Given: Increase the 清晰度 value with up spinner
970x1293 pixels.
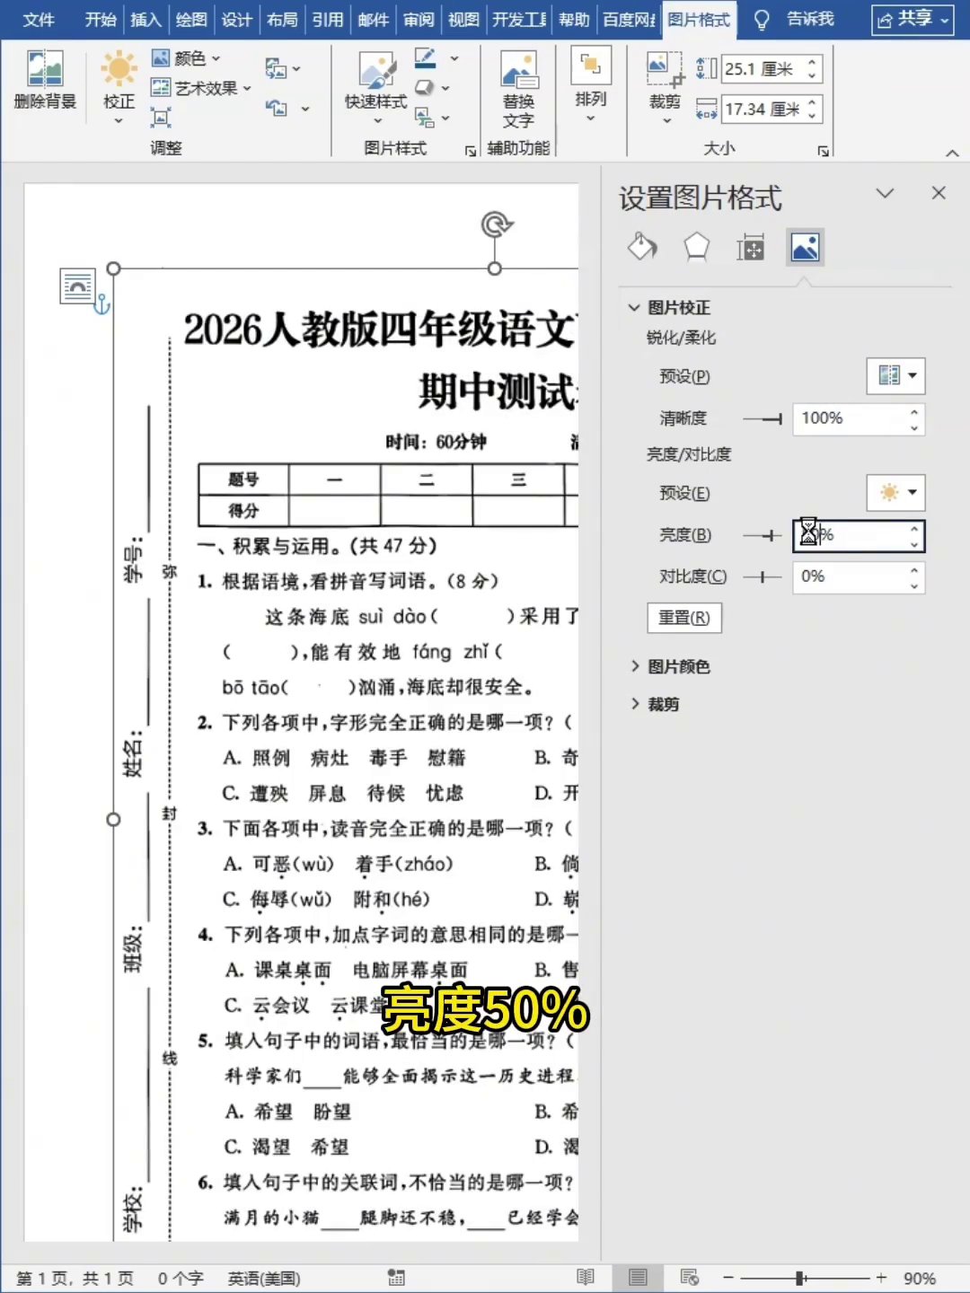Looking at the screenshot, I should tap(914, 411).
